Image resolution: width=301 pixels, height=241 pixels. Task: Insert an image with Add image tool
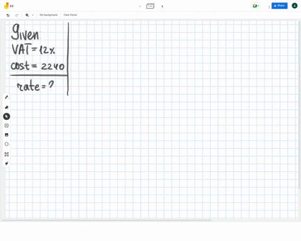[x=6, y=135]
